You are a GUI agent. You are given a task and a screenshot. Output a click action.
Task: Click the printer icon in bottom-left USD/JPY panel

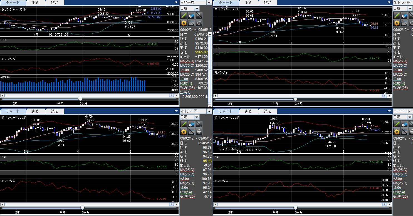click(199, 132)
